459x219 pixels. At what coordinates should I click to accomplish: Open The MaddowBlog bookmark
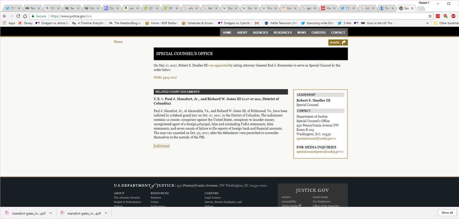125,23
